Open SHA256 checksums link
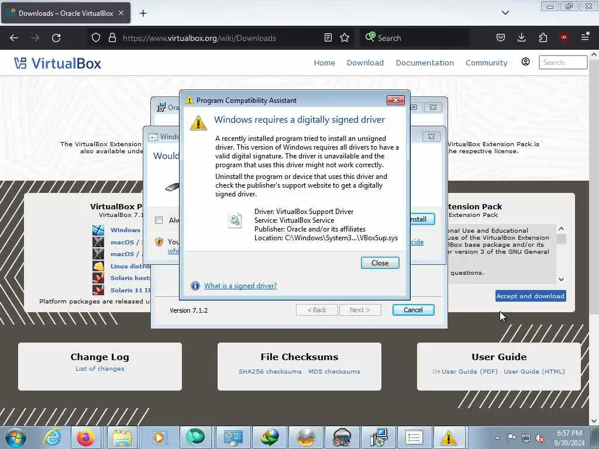Screen dimensions: 599x449 click(x=270, y=371)
